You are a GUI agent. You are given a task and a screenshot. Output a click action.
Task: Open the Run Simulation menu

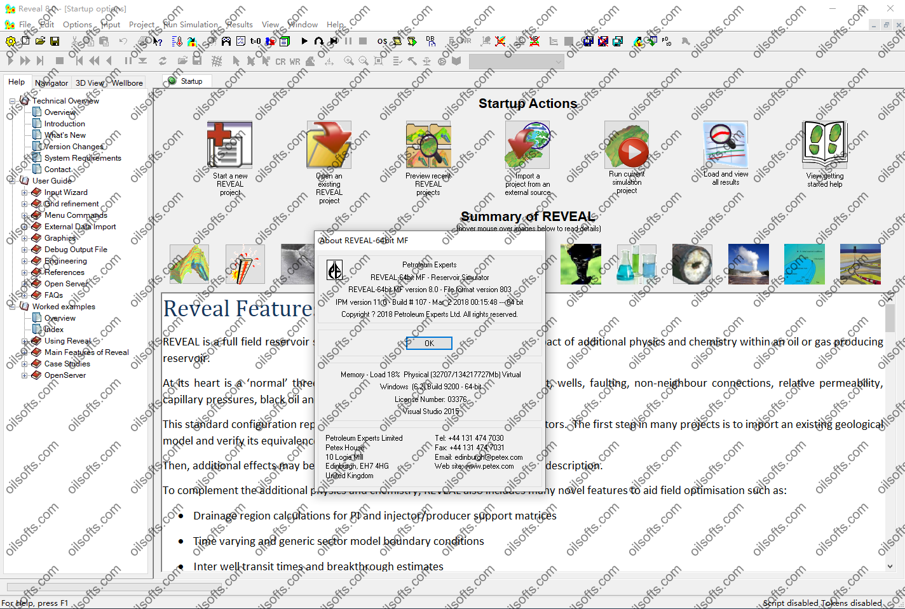[x=190, y=24]
